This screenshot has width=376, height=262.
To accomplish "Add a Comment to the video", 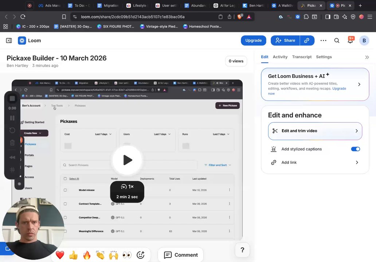I will [x=181, y=255].
